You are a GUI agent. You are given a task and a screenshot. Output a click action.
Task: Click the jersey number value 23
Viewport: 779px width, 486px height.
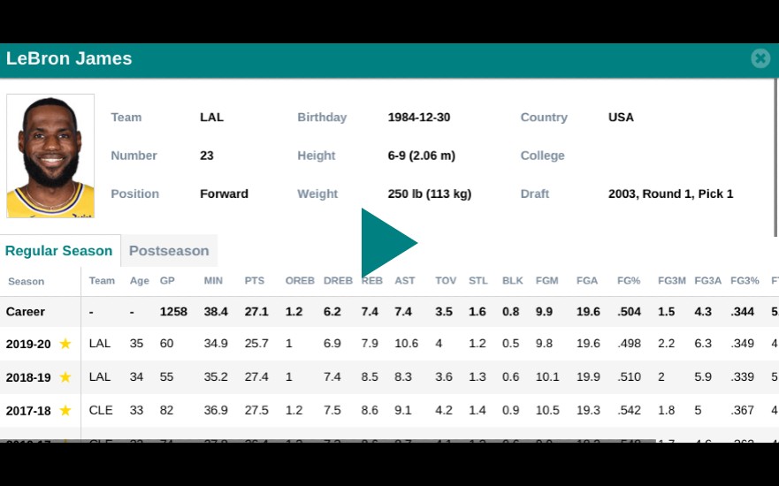(x=207, y=156)
